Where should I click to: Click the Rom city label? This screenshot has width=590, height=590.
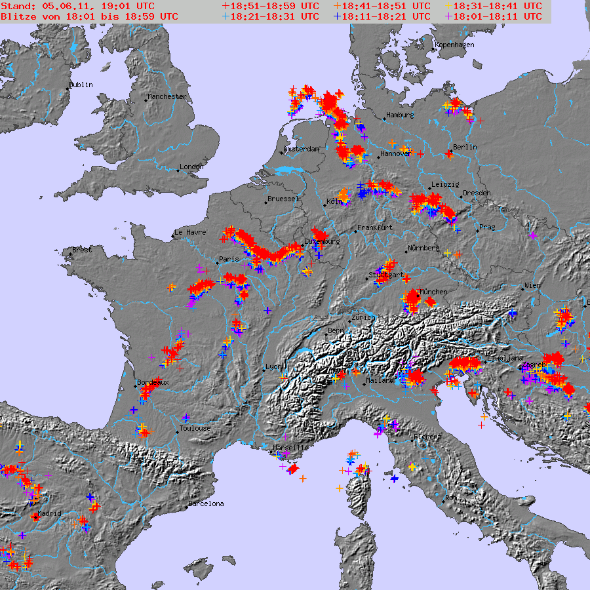pyautogui.click(x=452, y=498)
